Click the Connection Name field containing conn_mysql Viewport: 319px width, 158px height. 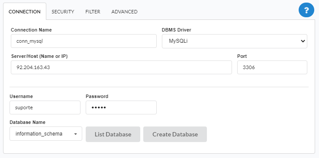[x=84, y=41]
